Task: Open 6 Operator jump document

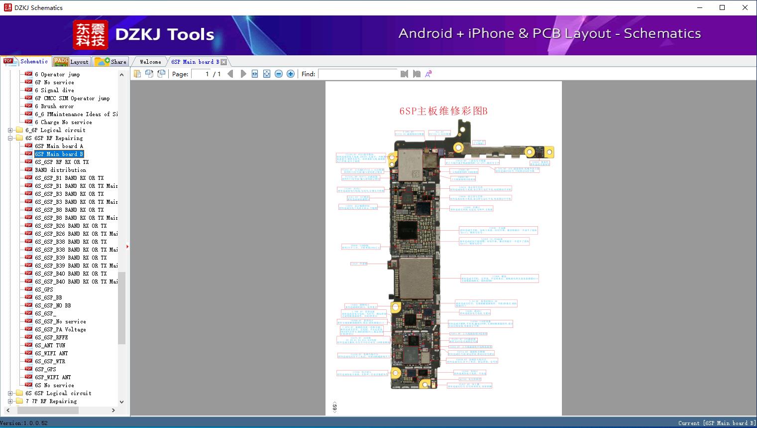Action: click(57, 74)
